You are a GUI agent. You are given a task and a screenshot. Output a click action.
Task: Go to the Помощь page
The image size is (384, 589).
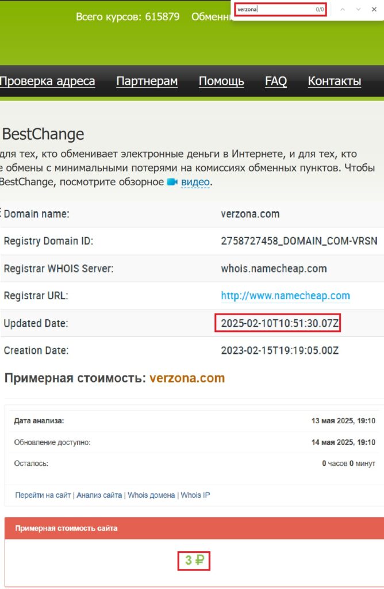tap(221, 81)
